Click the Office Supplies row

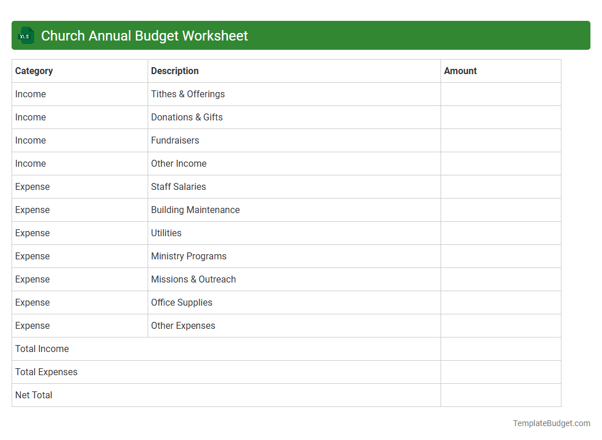[181, 302]
